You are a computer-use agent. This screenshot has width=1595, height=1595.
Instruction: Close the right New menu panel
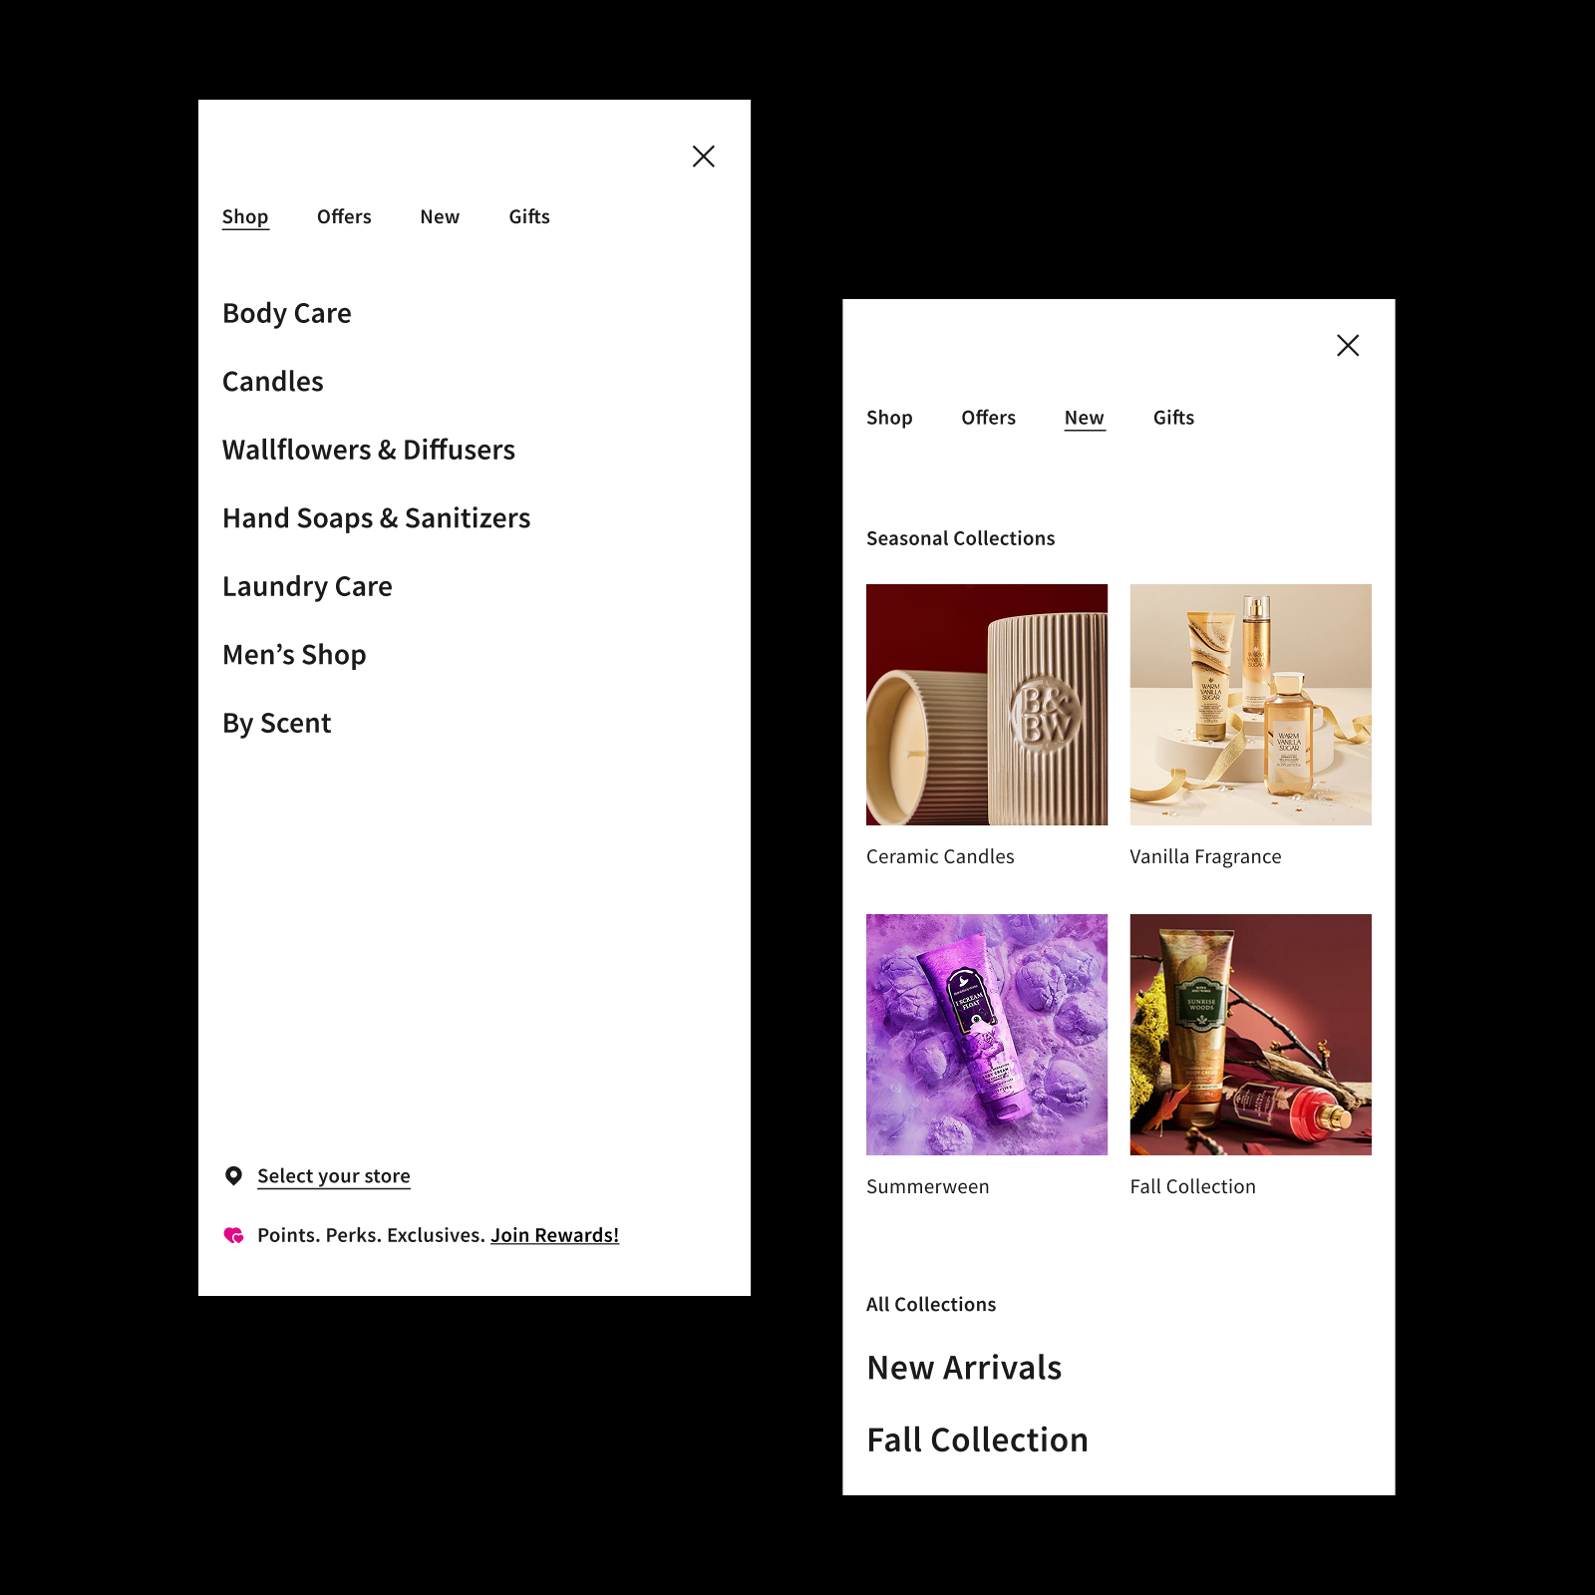point(1348,346)
